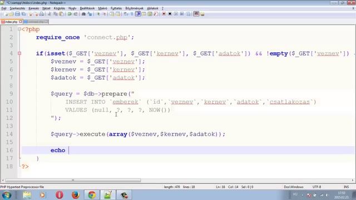Toggle the highlighted Indent Guide toolbar button
Viewport: 356px width, 200px height.
(x=138, y=14)
